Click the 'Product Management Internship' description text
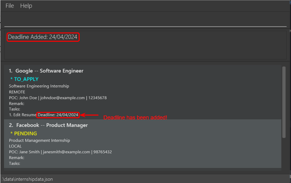 pyautogui.click(x=39, y=141)
